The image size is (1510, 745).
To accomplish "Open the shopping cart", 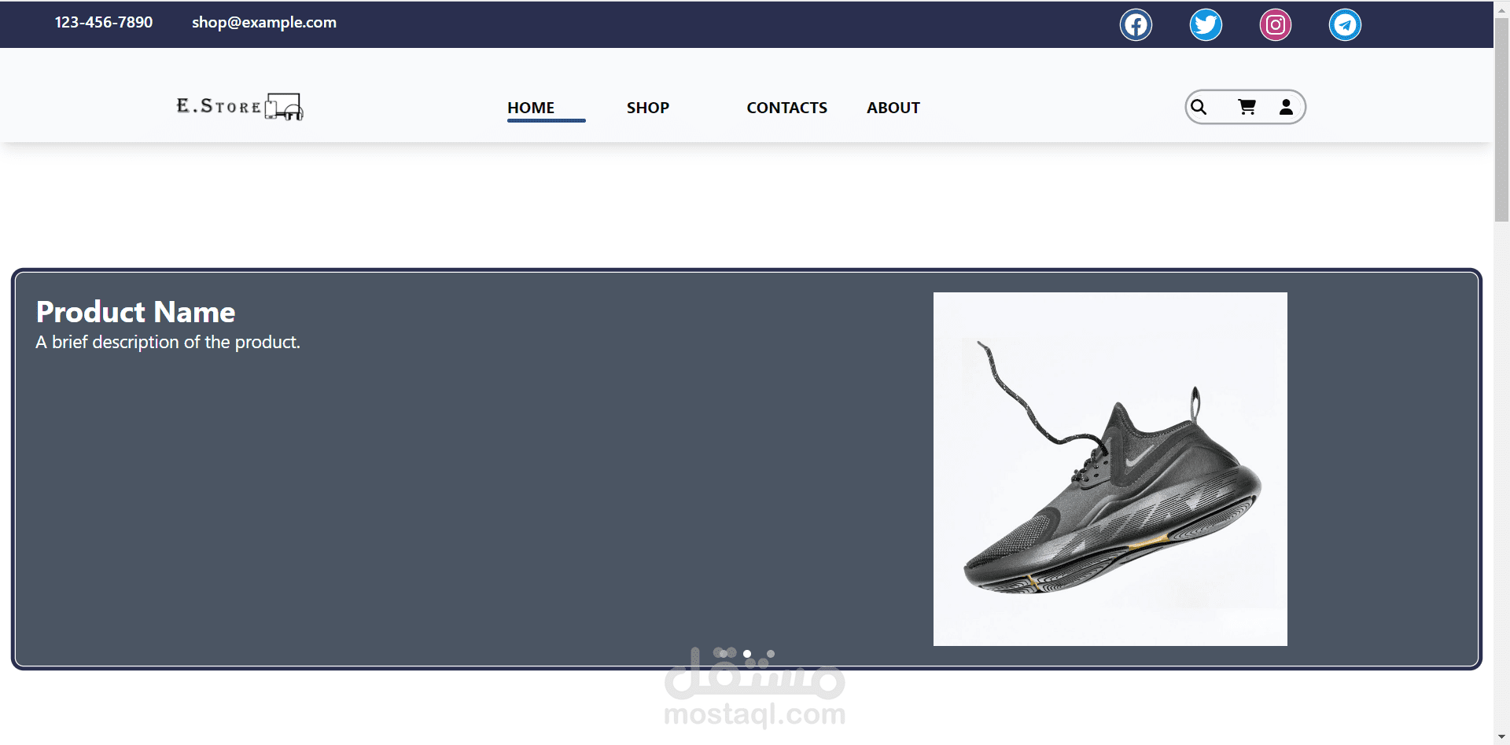I will click(x=1247, y=107).
